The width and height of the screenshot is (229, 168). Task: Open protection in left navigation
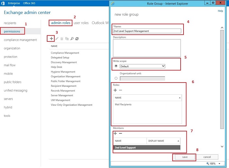click(10, 57)
